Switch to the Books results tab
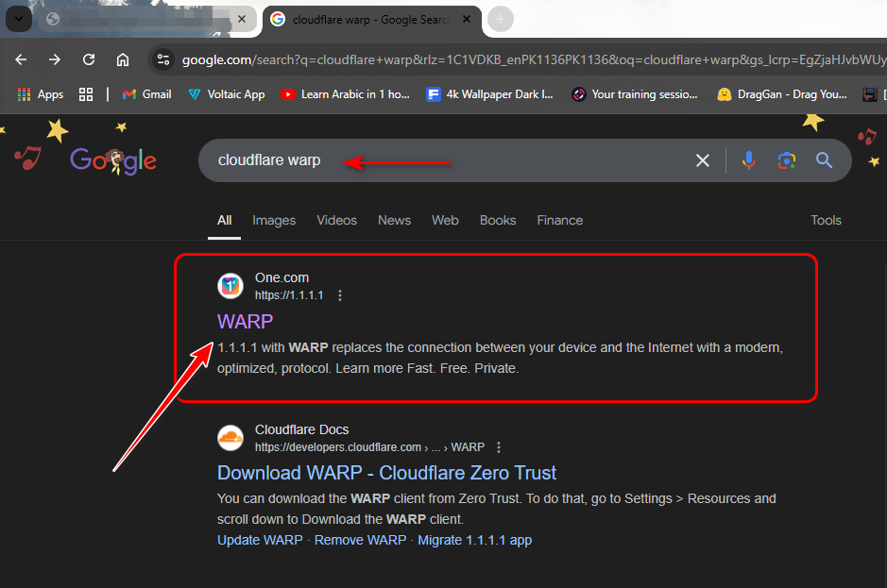The height and width of the screenshot is (588, 887). (498, 221)
